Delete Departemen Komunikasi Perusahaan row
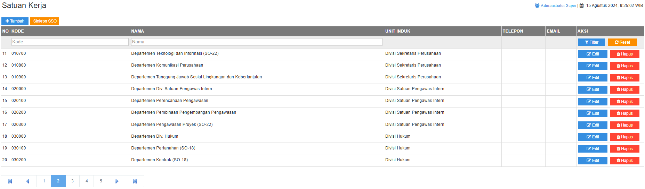645x189 pixels. [x=624, y=66]
